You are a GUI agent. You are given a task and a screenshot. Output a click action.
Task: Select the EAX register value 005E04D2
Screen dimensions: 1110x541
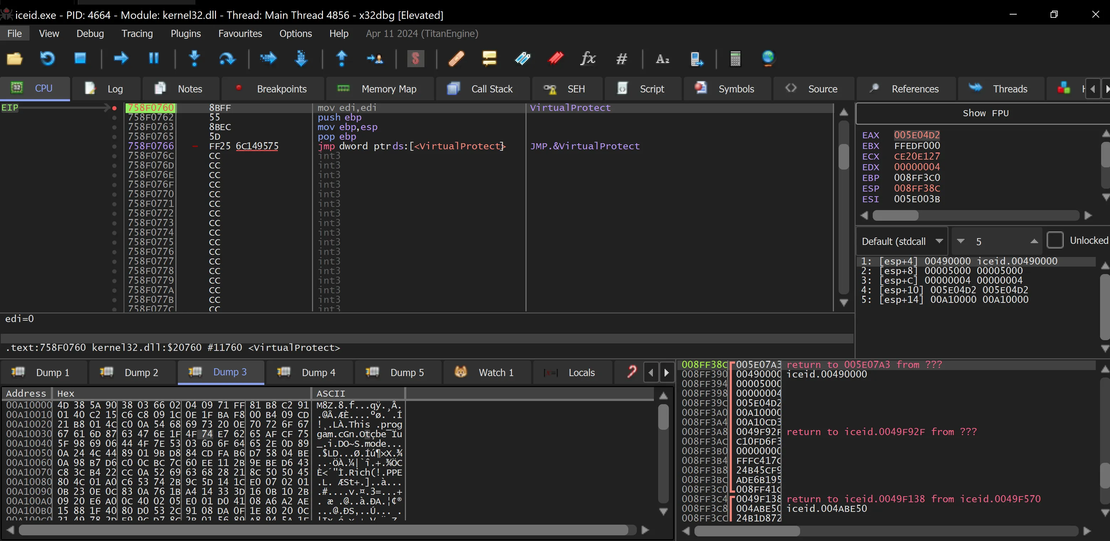(917, 135)
